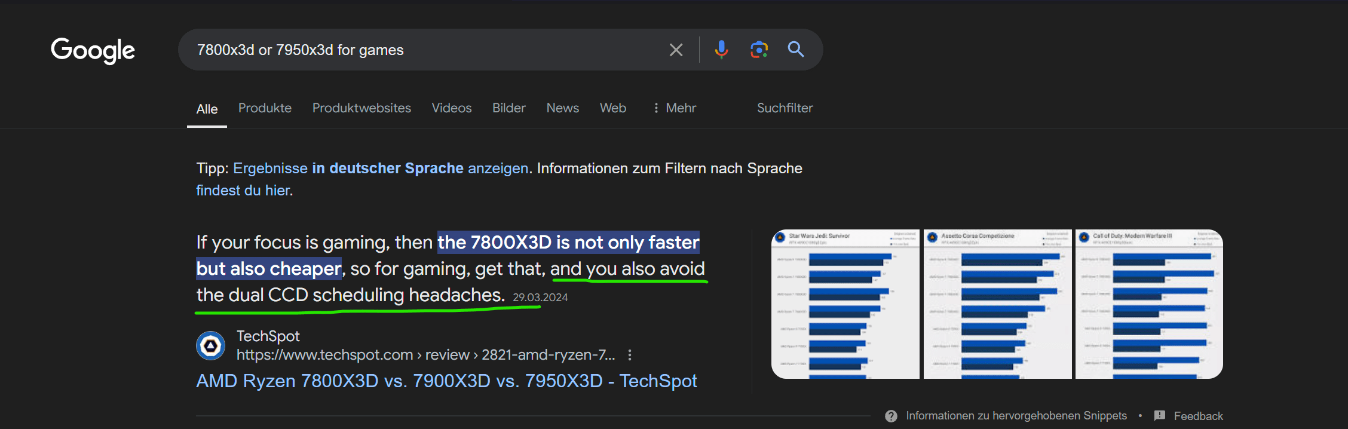This screenshot has width=1348, height=429.
Task: Open the Suchfilter options
Action: (785, 108)
